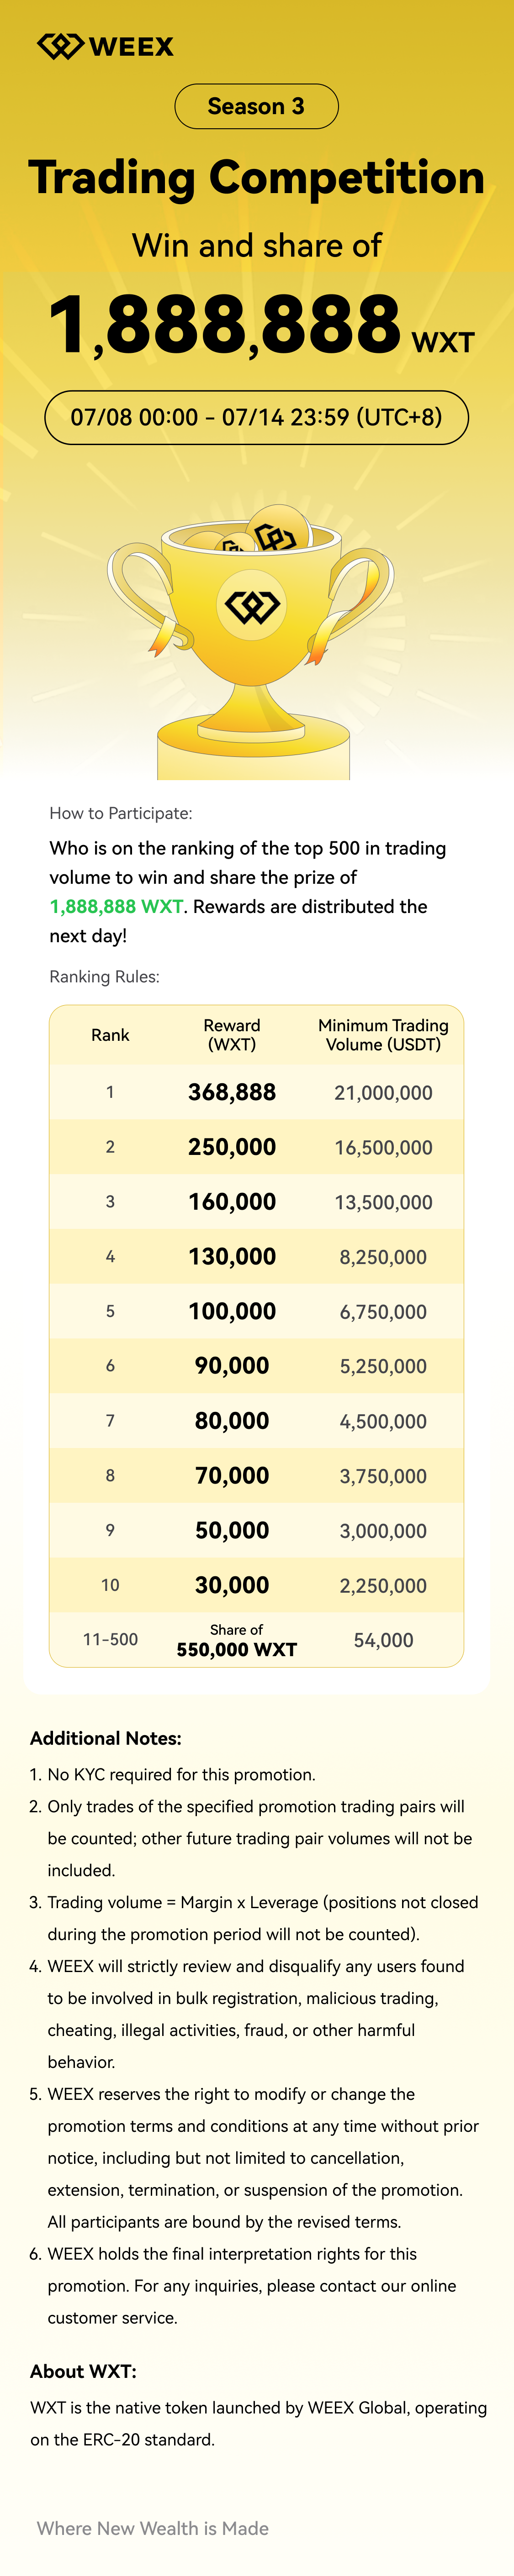Click the Additional Notes heading
The height and width of the screenshot is (2576, 514).
pos(106,1738)
